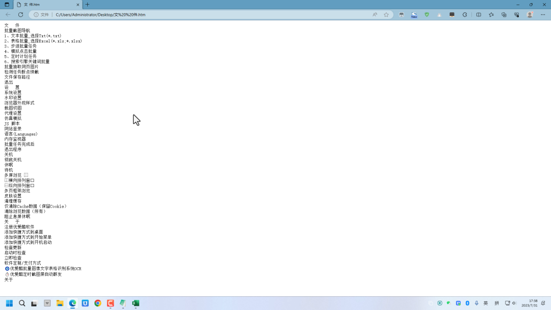Click the 文件保存路径 line
This screenshot has width=551, height=310.
coord(17,77)
